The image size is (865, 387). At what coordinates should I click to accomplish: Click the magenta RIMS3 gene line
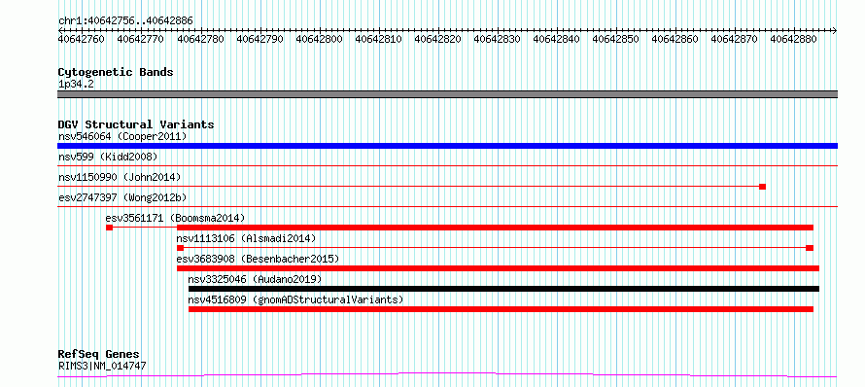coord(447,375)
